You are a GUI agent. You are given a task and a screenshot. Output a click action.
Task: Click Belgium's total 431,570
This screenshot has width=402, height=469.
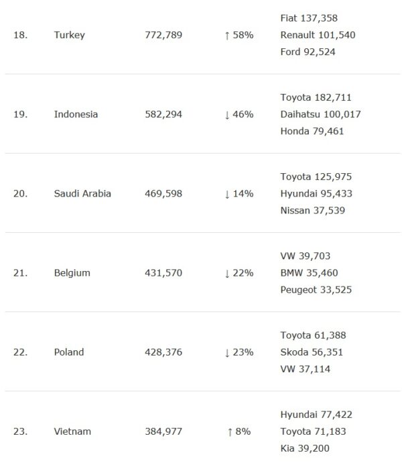tap(163, 272)
